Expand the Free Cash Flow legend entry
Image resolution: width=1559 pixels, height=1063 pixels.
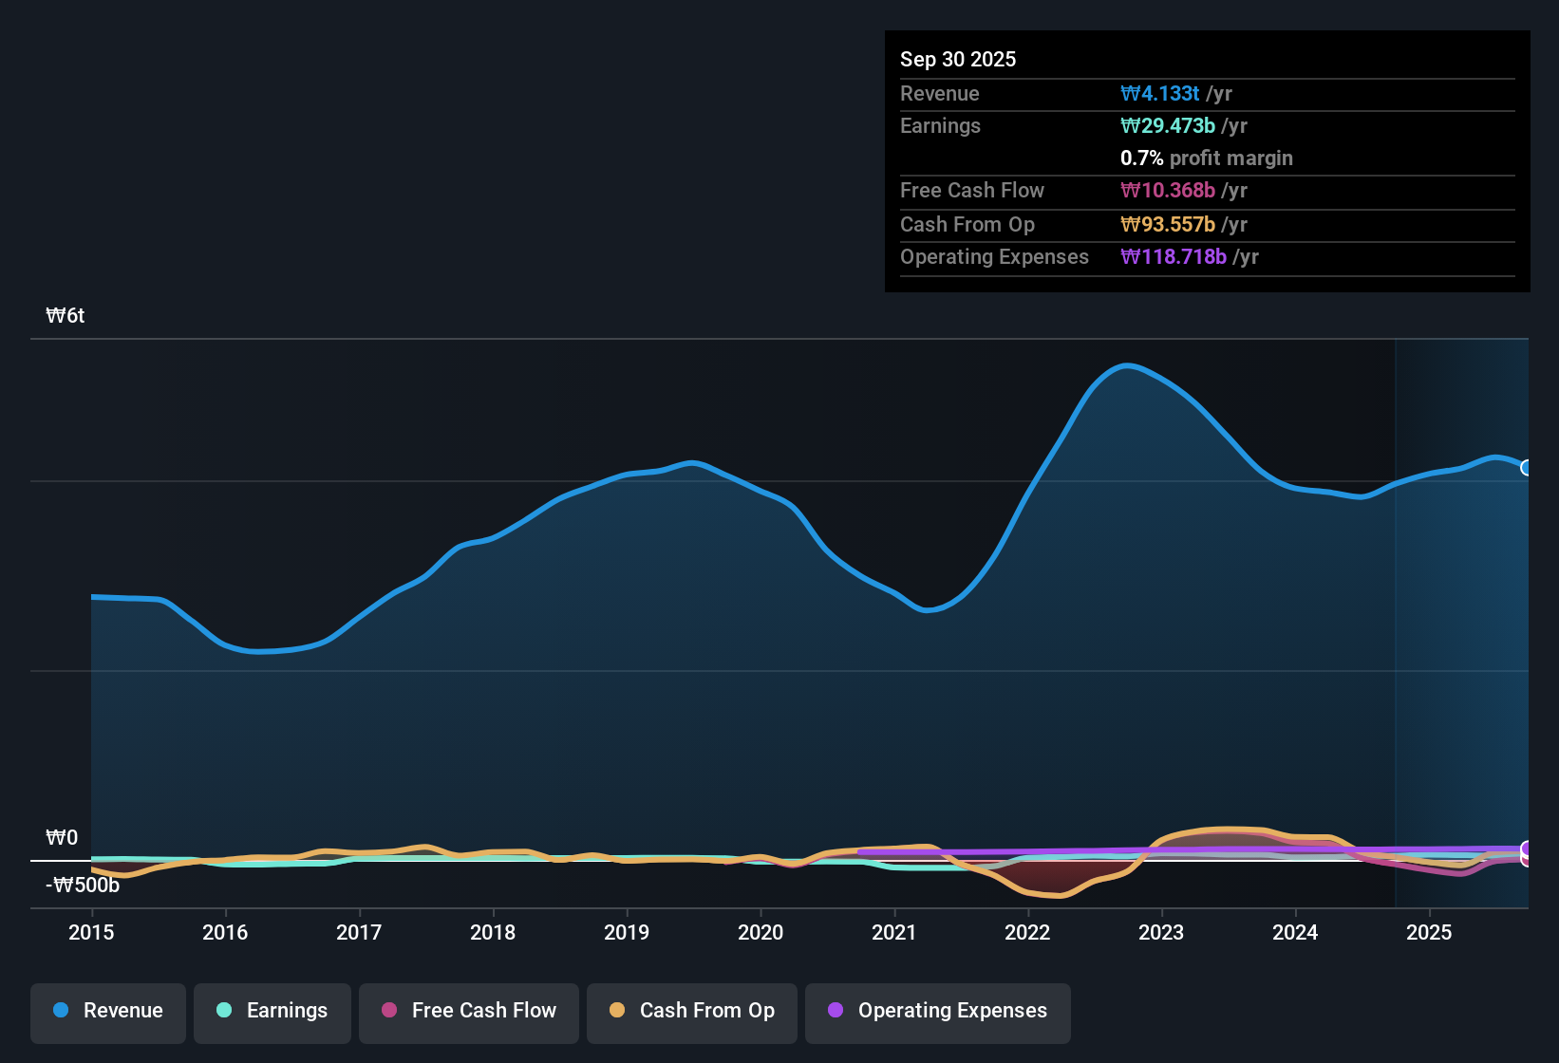[x=468, y=1013]
